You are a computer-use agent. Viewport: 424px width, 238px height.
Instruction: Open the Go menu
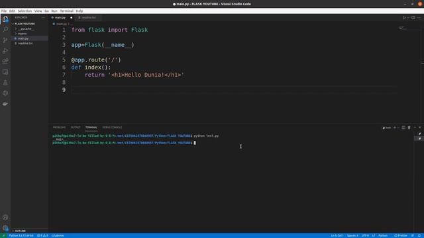47,11
